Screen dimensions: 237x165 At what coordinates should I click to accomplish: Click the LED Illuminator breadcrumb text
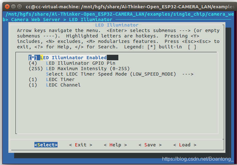tap(91, 20)
